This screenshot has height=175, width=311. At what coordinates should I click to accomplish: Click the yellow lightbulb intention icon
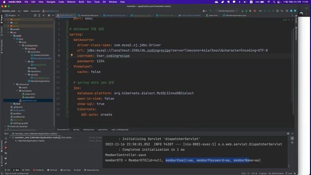(x=71, y=55)
